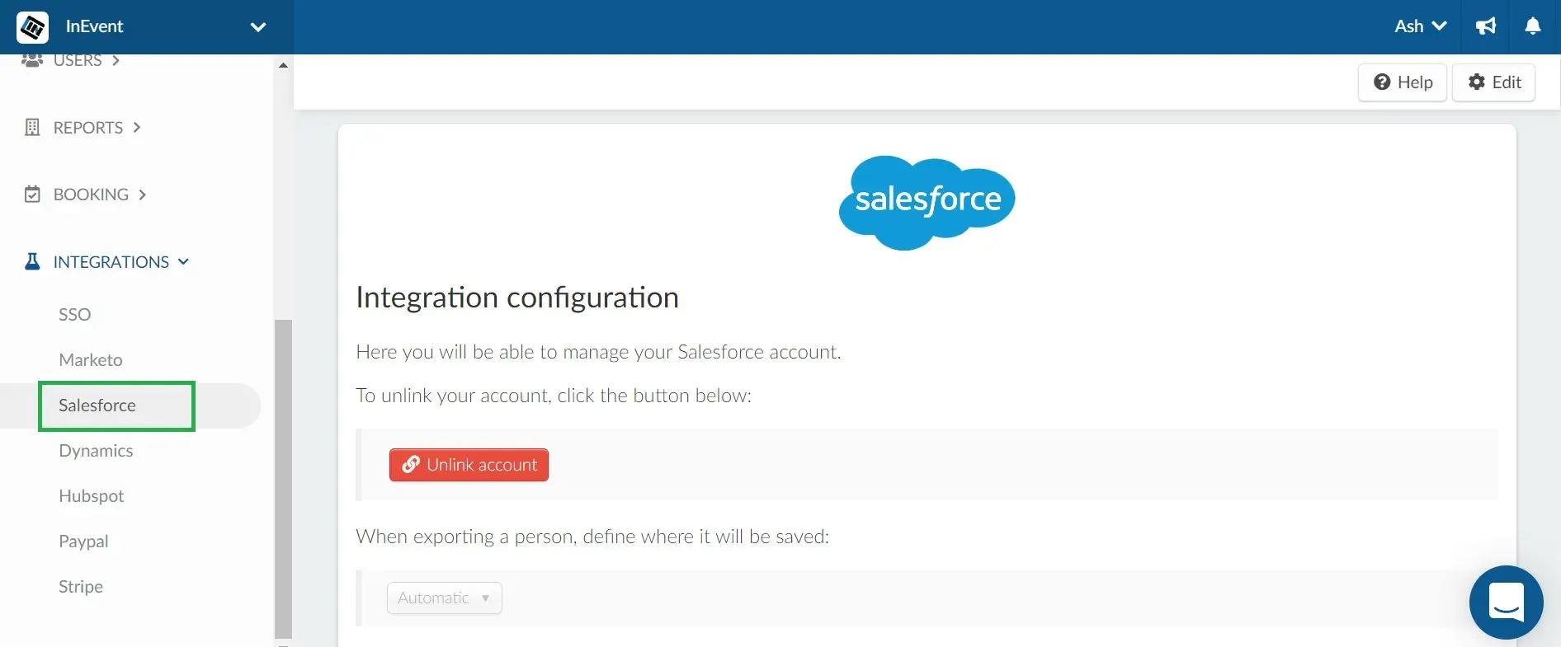Click the Booking calendar-check icon
Image resolution: width=1561 pixels, height=647 pixels.
click(x=32, y=195)
